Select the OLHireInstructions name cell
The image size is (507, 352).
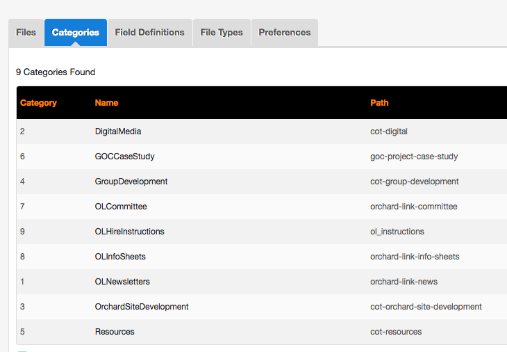click(x=129, y=232)
